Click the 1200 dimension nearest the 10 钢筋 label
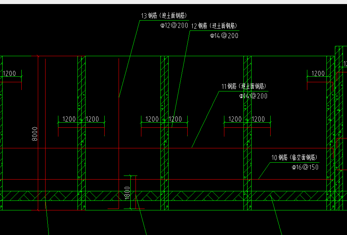 [x=258, y=119]
